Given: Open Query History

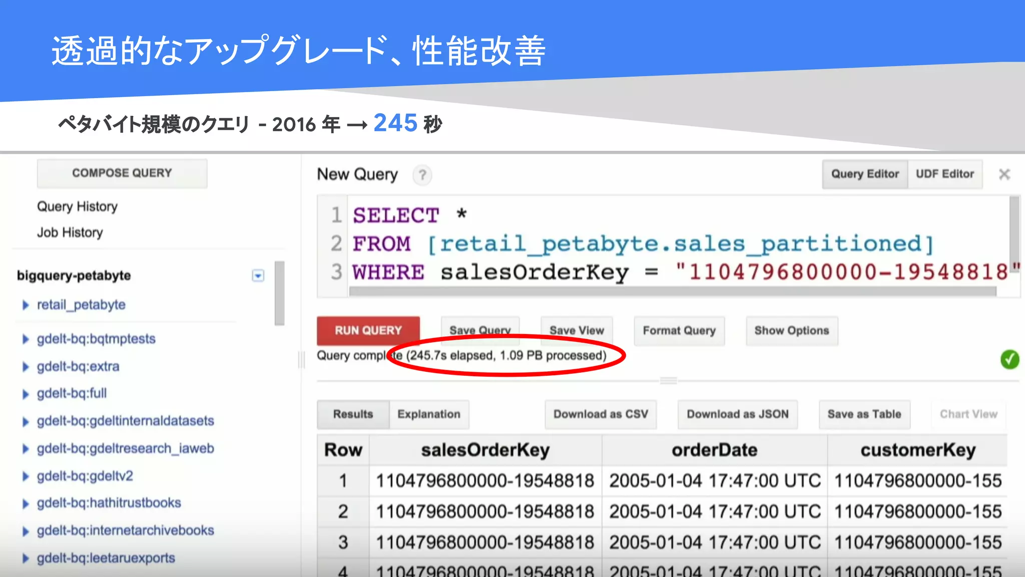Looking at the screenshot, I should coord(77,206).
